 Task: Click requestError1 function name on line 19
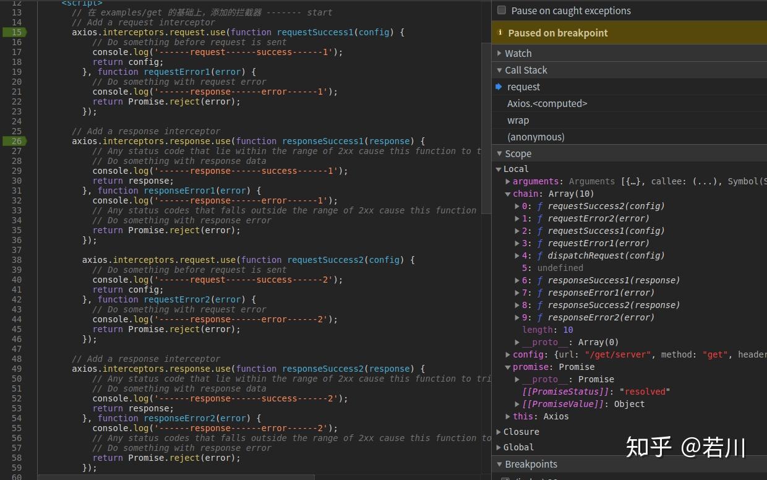[x=177, y=72]
